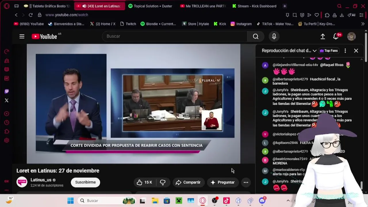Click the GX Corner icon at the sidebar bottom

tap(7, 181)
